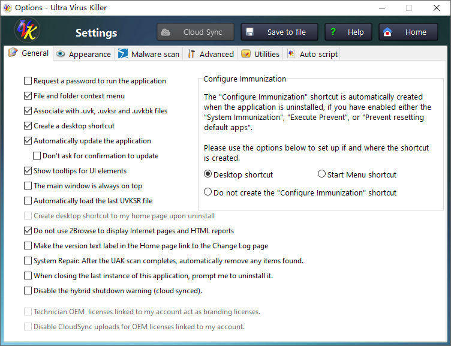
Task: Click the UVK logo icon
Action: point(27,32)
